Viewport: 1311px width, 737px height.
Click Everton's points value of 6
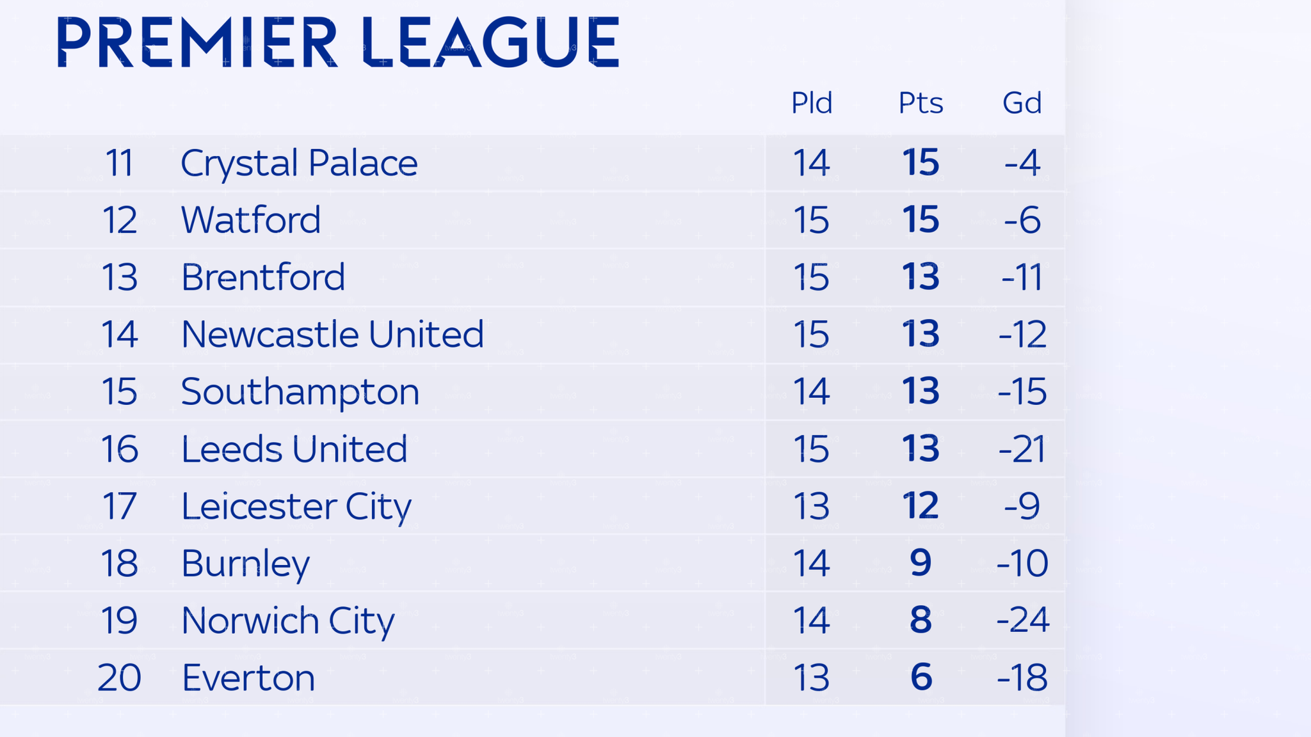(921, 678)
